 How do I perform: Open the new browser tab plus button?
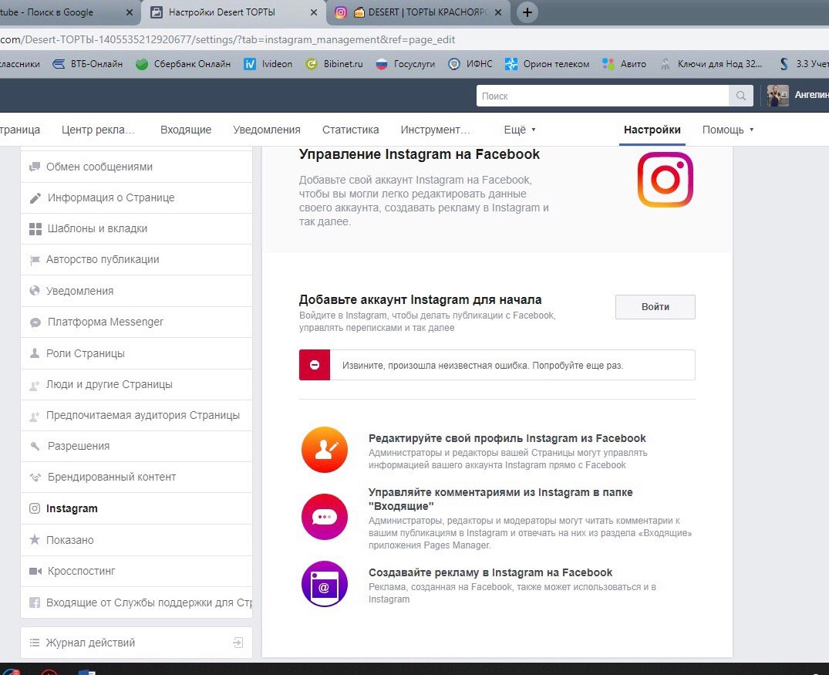pyautogui.click(x=527, y=12)
